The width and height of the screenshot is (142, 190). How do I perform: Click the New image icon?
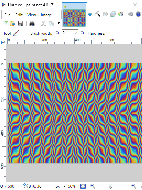click(5, 23)
